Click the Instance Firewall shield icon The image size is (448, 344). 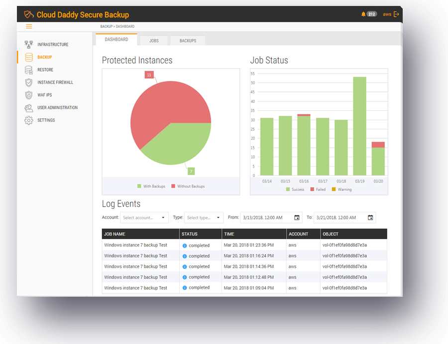[x=28, y=83]
